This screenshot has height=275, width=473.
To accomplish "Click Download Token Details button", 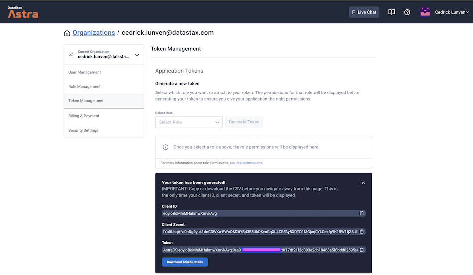I will 185,262.
